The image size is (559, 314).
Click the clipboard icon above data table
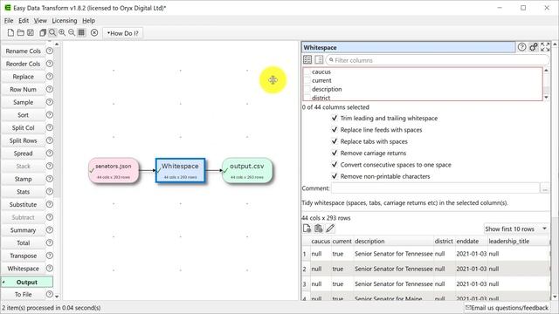[319, 229]
